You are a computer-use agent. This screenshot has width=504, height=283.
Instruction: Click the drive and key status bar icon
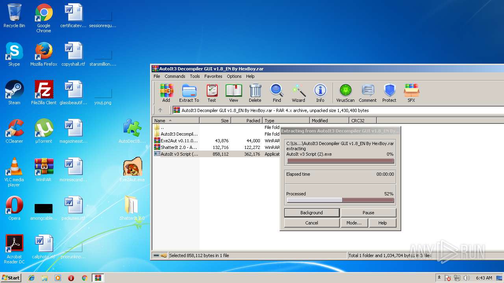[160, 255]
